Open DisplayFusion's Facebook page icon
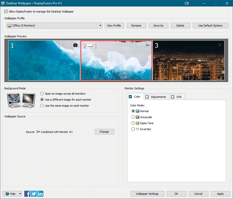Screen dimensions: 233x199 point(27,193)
